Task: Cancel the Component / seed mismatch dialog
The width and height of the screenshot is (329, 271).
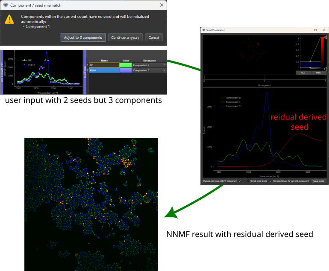Action: (154, 38)
